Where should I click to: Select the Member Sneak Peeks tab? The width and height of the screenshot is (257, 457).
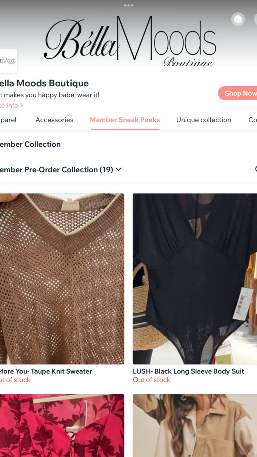125,120
